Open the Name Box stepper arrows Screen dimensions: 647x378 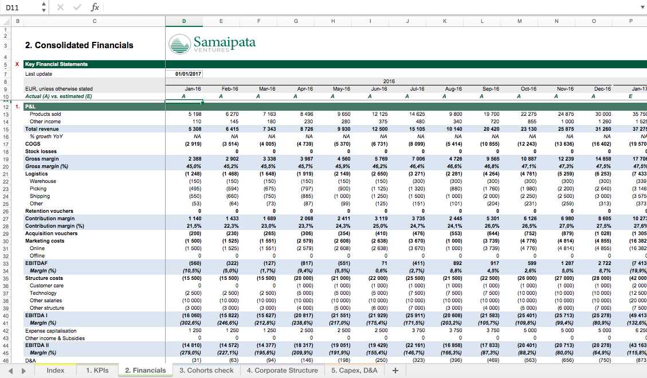[x=44, y=7]
